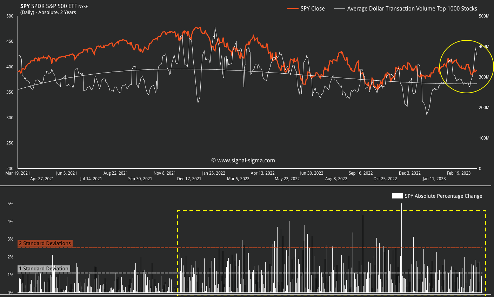Click the Aug 8, 2022 date label

point(336,179)
